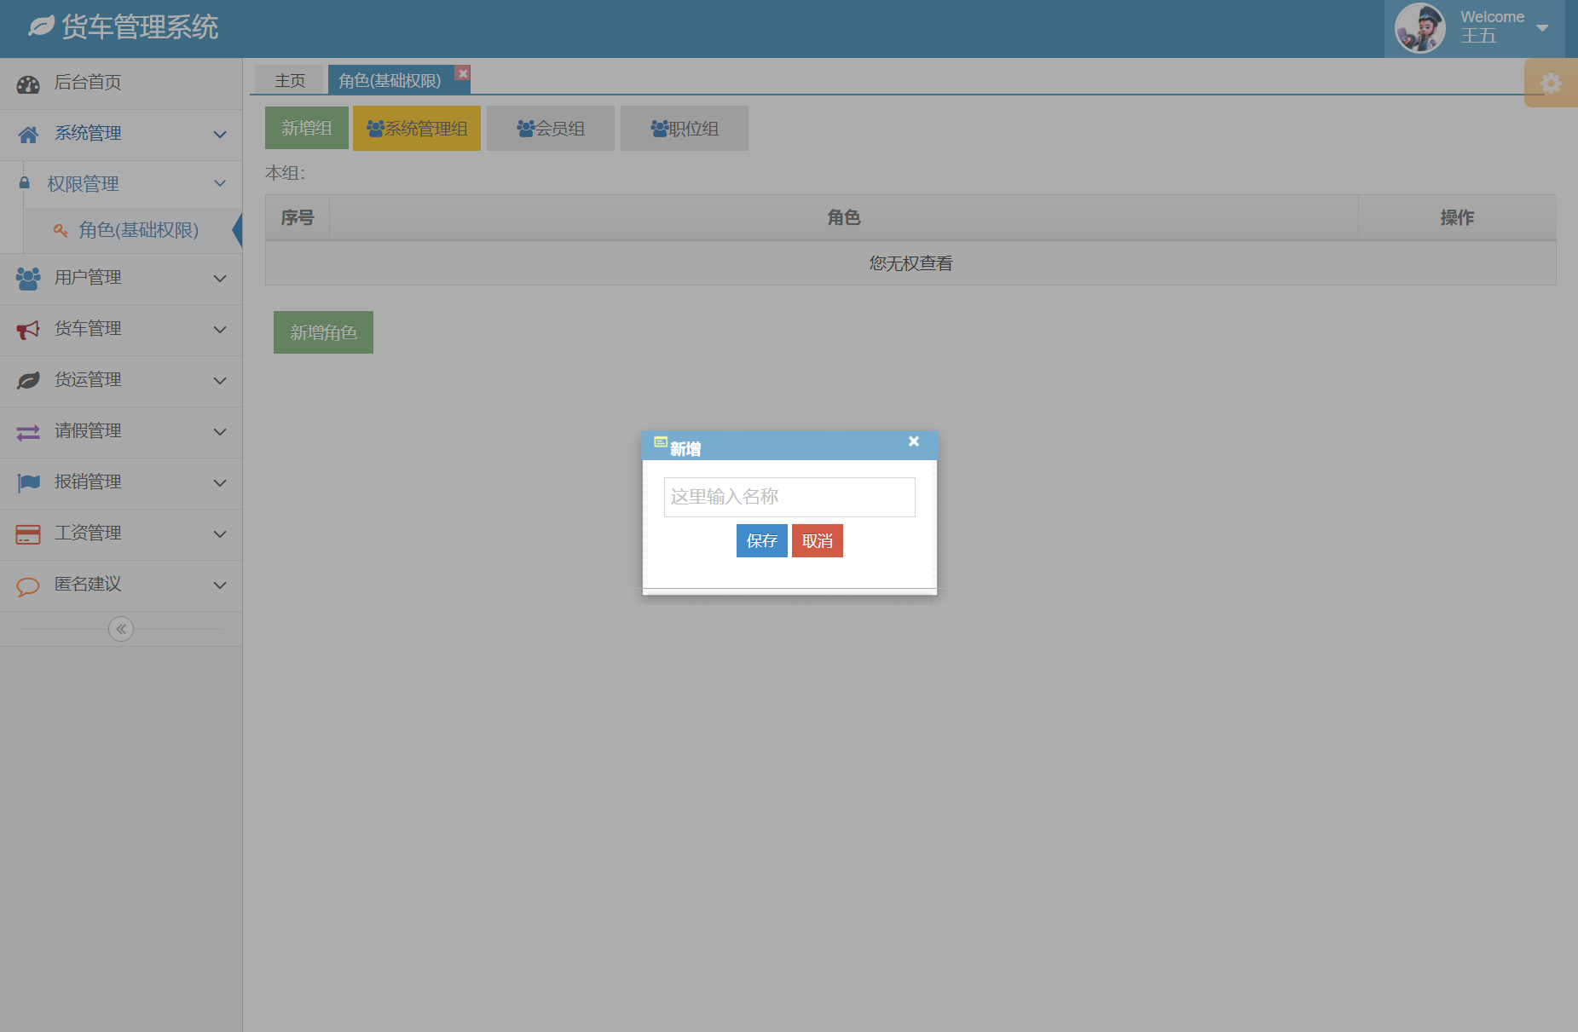Select the 会员组 group button
The height and width of the screenshot is (1032, 1578).
[x=551, y=128]
